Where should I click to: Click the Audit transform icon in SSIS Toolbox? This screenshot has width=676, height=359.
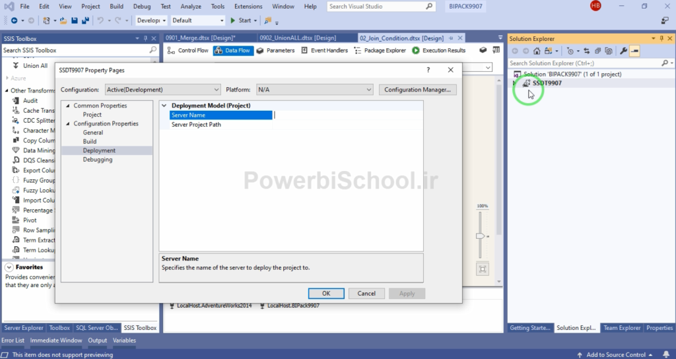[x=17, y=101]
